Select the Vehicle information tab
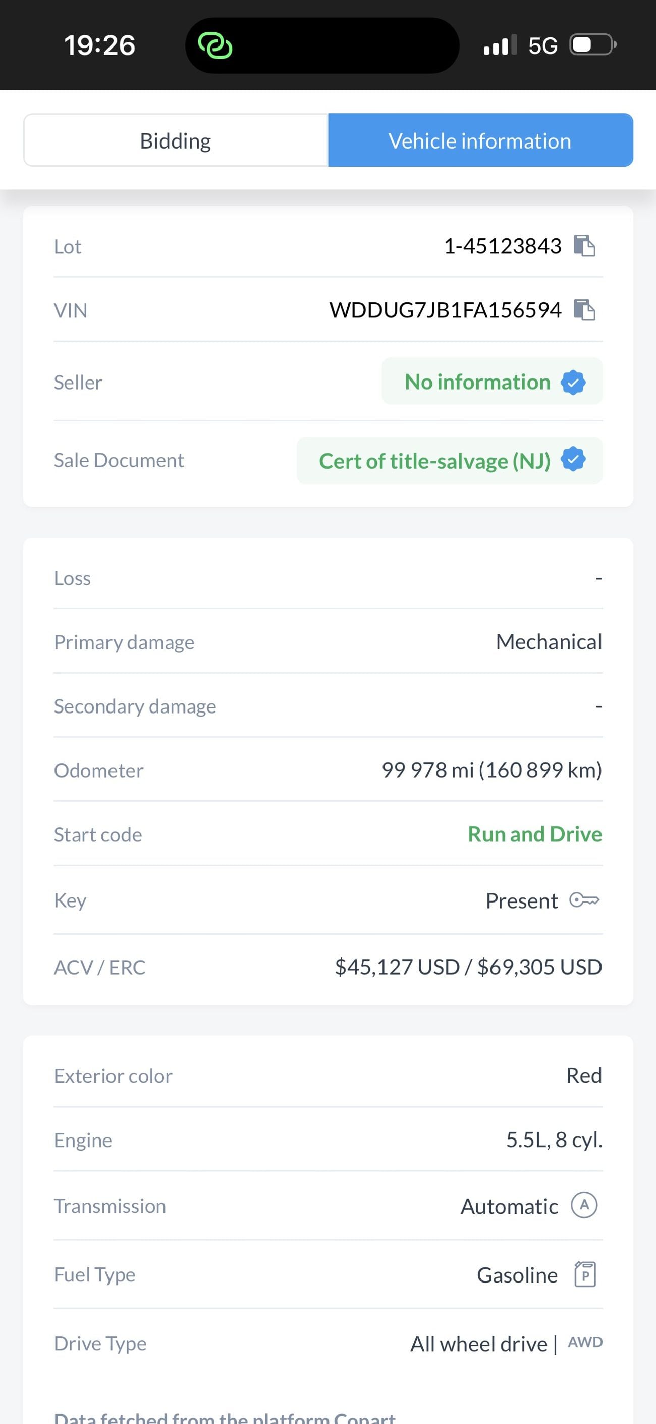The height and width of the screenshot is (1424, 656). [x=480, y=140]
